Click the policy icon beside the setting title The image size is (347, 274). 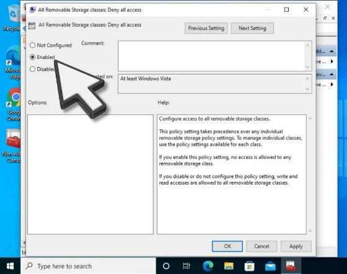32,25
